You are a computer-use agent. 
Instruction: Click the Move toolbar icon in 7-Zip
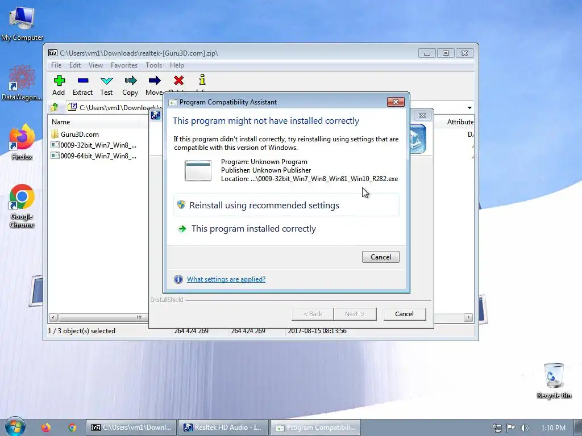click(155, 81)
